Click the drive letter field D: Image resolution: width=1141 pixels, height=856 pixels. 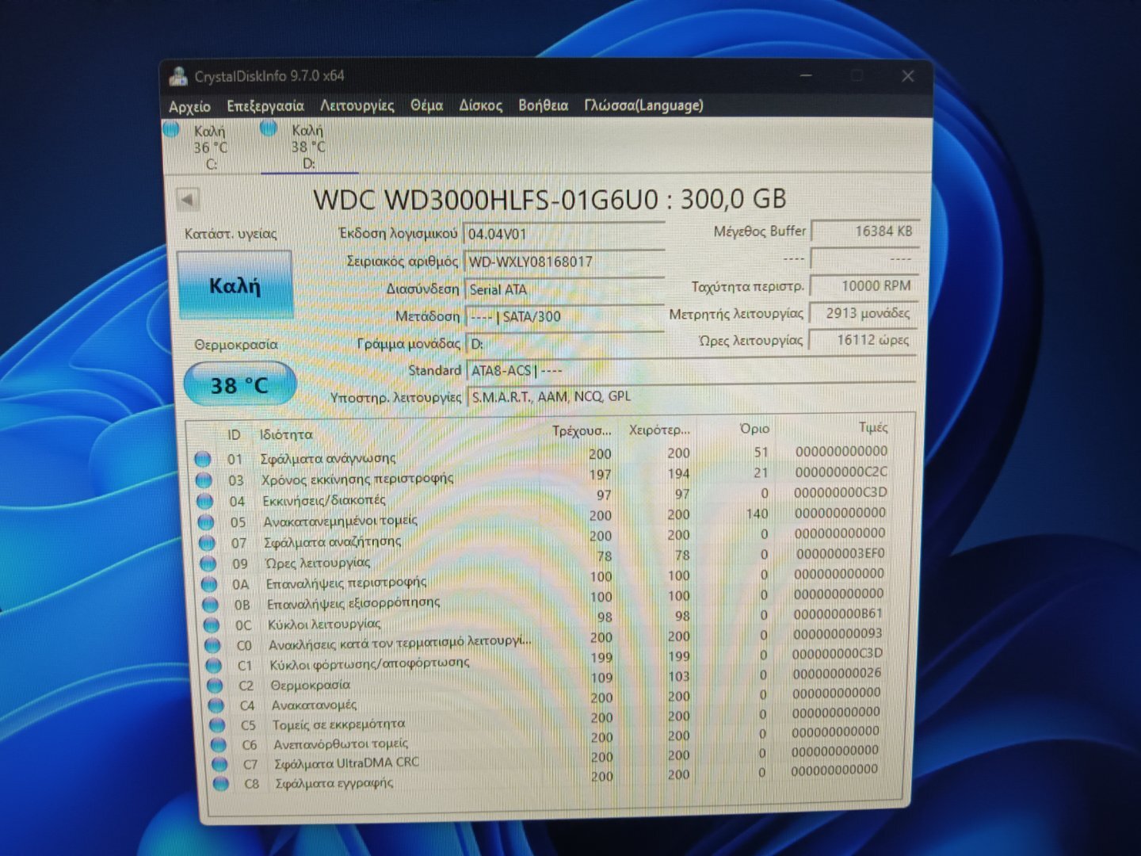coord(565,343)
